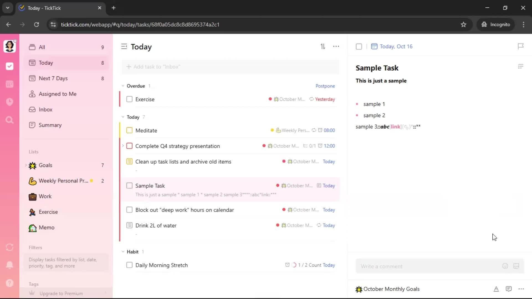
Task: Tick the Daily Morning Stretch checkbox
Action: tap(129, 265)
